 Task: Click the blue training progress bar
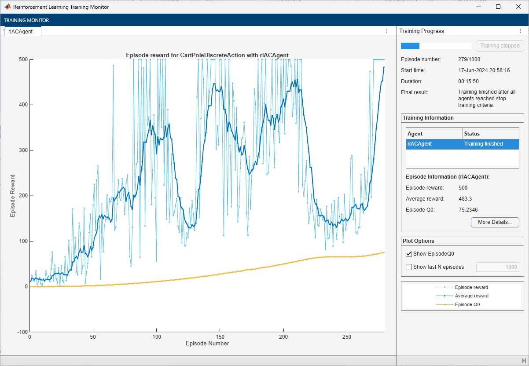pos(410,46)
